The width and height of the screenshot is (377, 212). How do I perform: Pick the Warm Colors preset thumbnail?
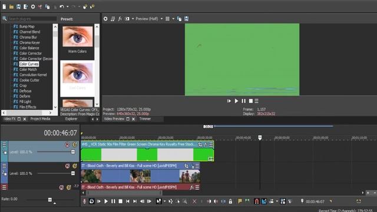[x=77, y=37]
